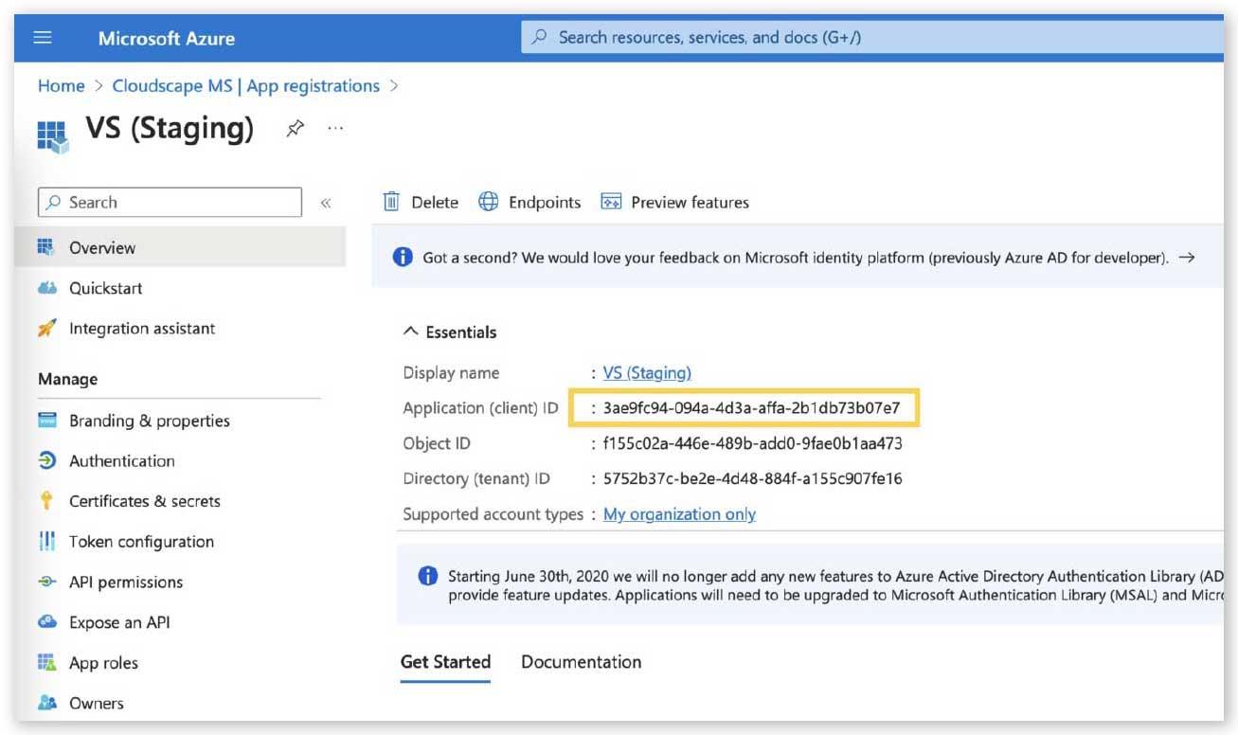Click the Delete trash icon
This screenshot has height=735, width=1238.
pyautogui.click(x=391, y=202)
